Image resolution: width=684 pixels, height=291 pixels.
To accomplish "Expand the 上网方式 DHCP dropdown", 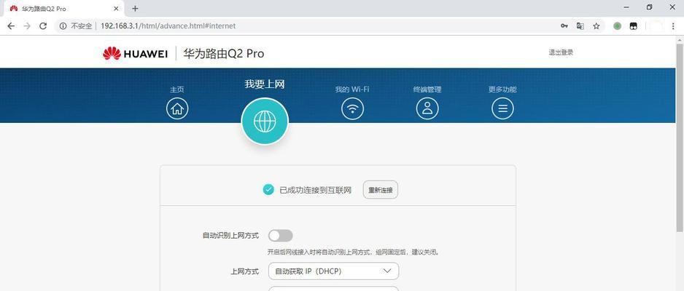I will click(334, 271).
